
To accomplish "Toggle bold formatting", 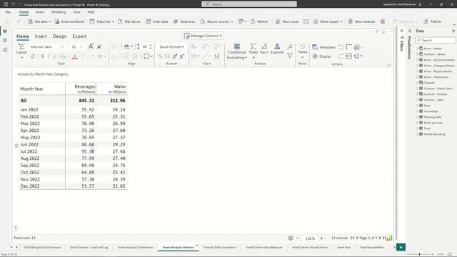I will click(43, 56).
